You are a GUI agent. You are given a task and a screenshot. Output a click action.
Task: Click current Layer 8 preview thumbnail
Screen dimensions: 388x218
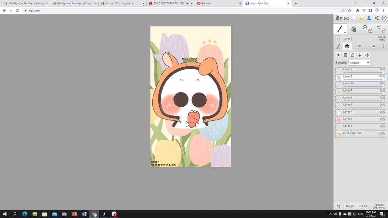click(x=338, y=39)
